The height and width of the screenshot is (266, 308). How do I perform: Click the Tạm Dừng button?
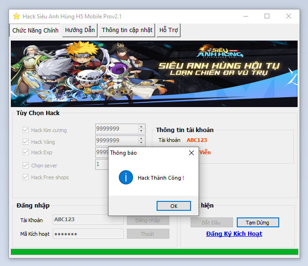258,223
